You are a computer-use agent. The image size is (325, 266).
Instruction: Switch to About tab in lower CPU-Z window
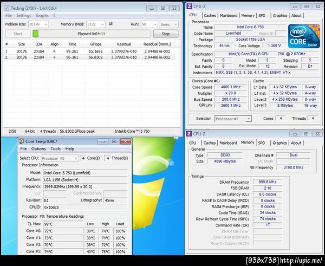point(296,143)
